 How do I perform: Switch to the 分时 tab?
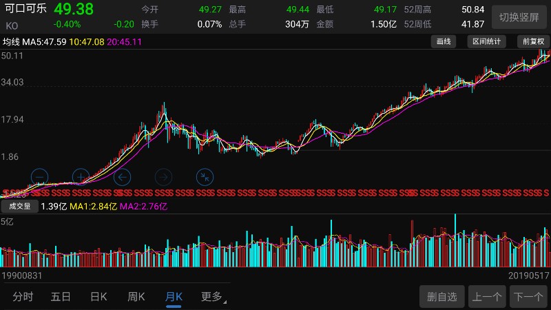(x=23, y=297)
